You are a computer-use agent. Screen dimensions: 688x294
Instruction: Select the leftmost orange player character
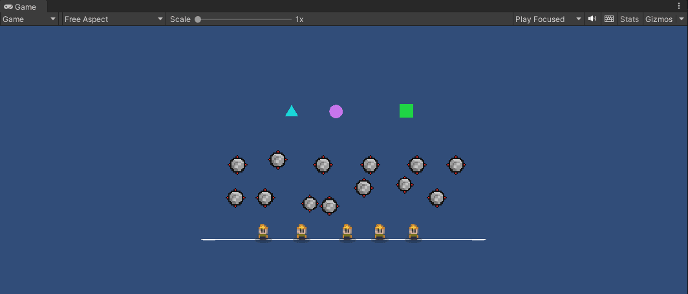point(263,231)
